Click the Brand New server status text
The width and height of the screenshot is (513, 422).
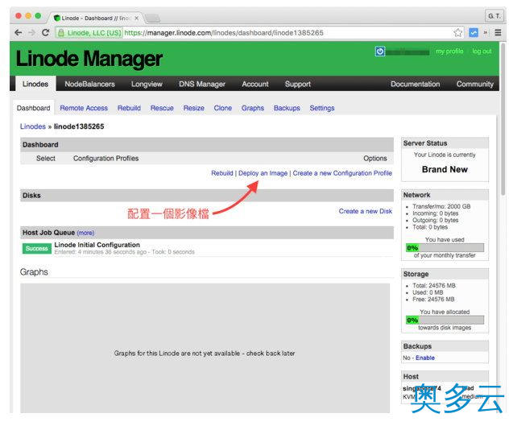click(x=445, y=169)
